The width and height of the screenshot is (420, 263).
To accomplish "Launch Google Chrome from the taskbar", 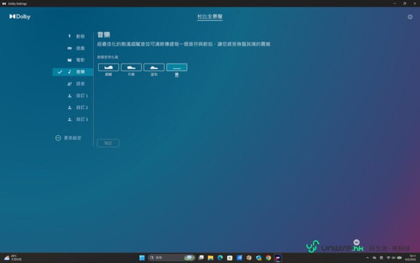I will click(x=268, y=258).
